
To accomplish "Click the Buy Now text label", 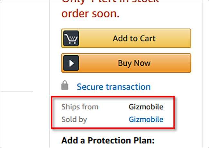I will [134, 63].
